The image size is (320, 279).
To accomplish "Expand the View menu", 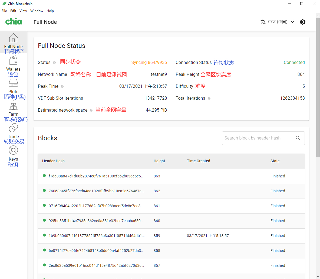I will 23,11.
